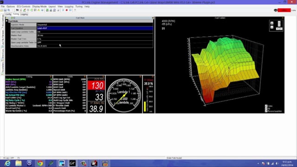Click upper-left button in 3D view control box
Image resolution: width=297 pixels, height=167 pixels.
point(272,23)
